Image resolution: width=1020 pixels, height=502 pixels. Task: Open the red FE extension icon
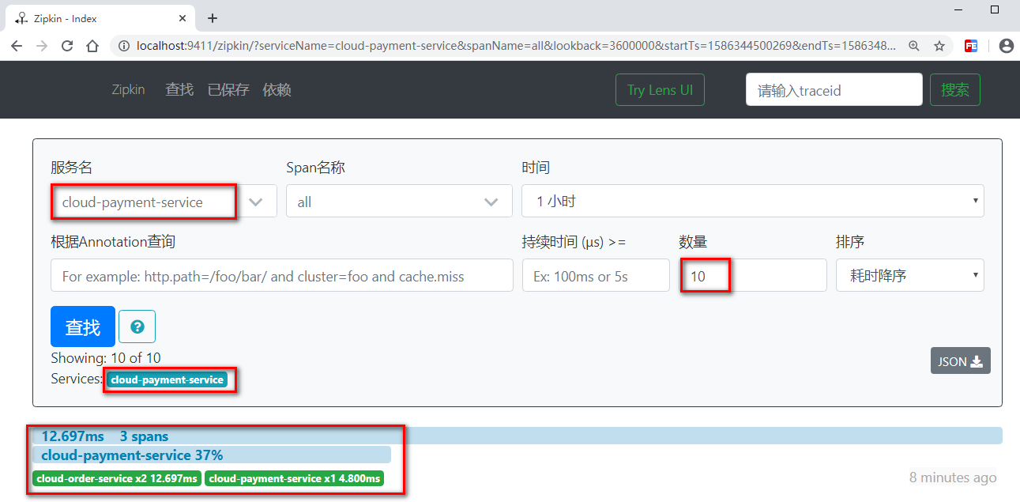(971, 47)
